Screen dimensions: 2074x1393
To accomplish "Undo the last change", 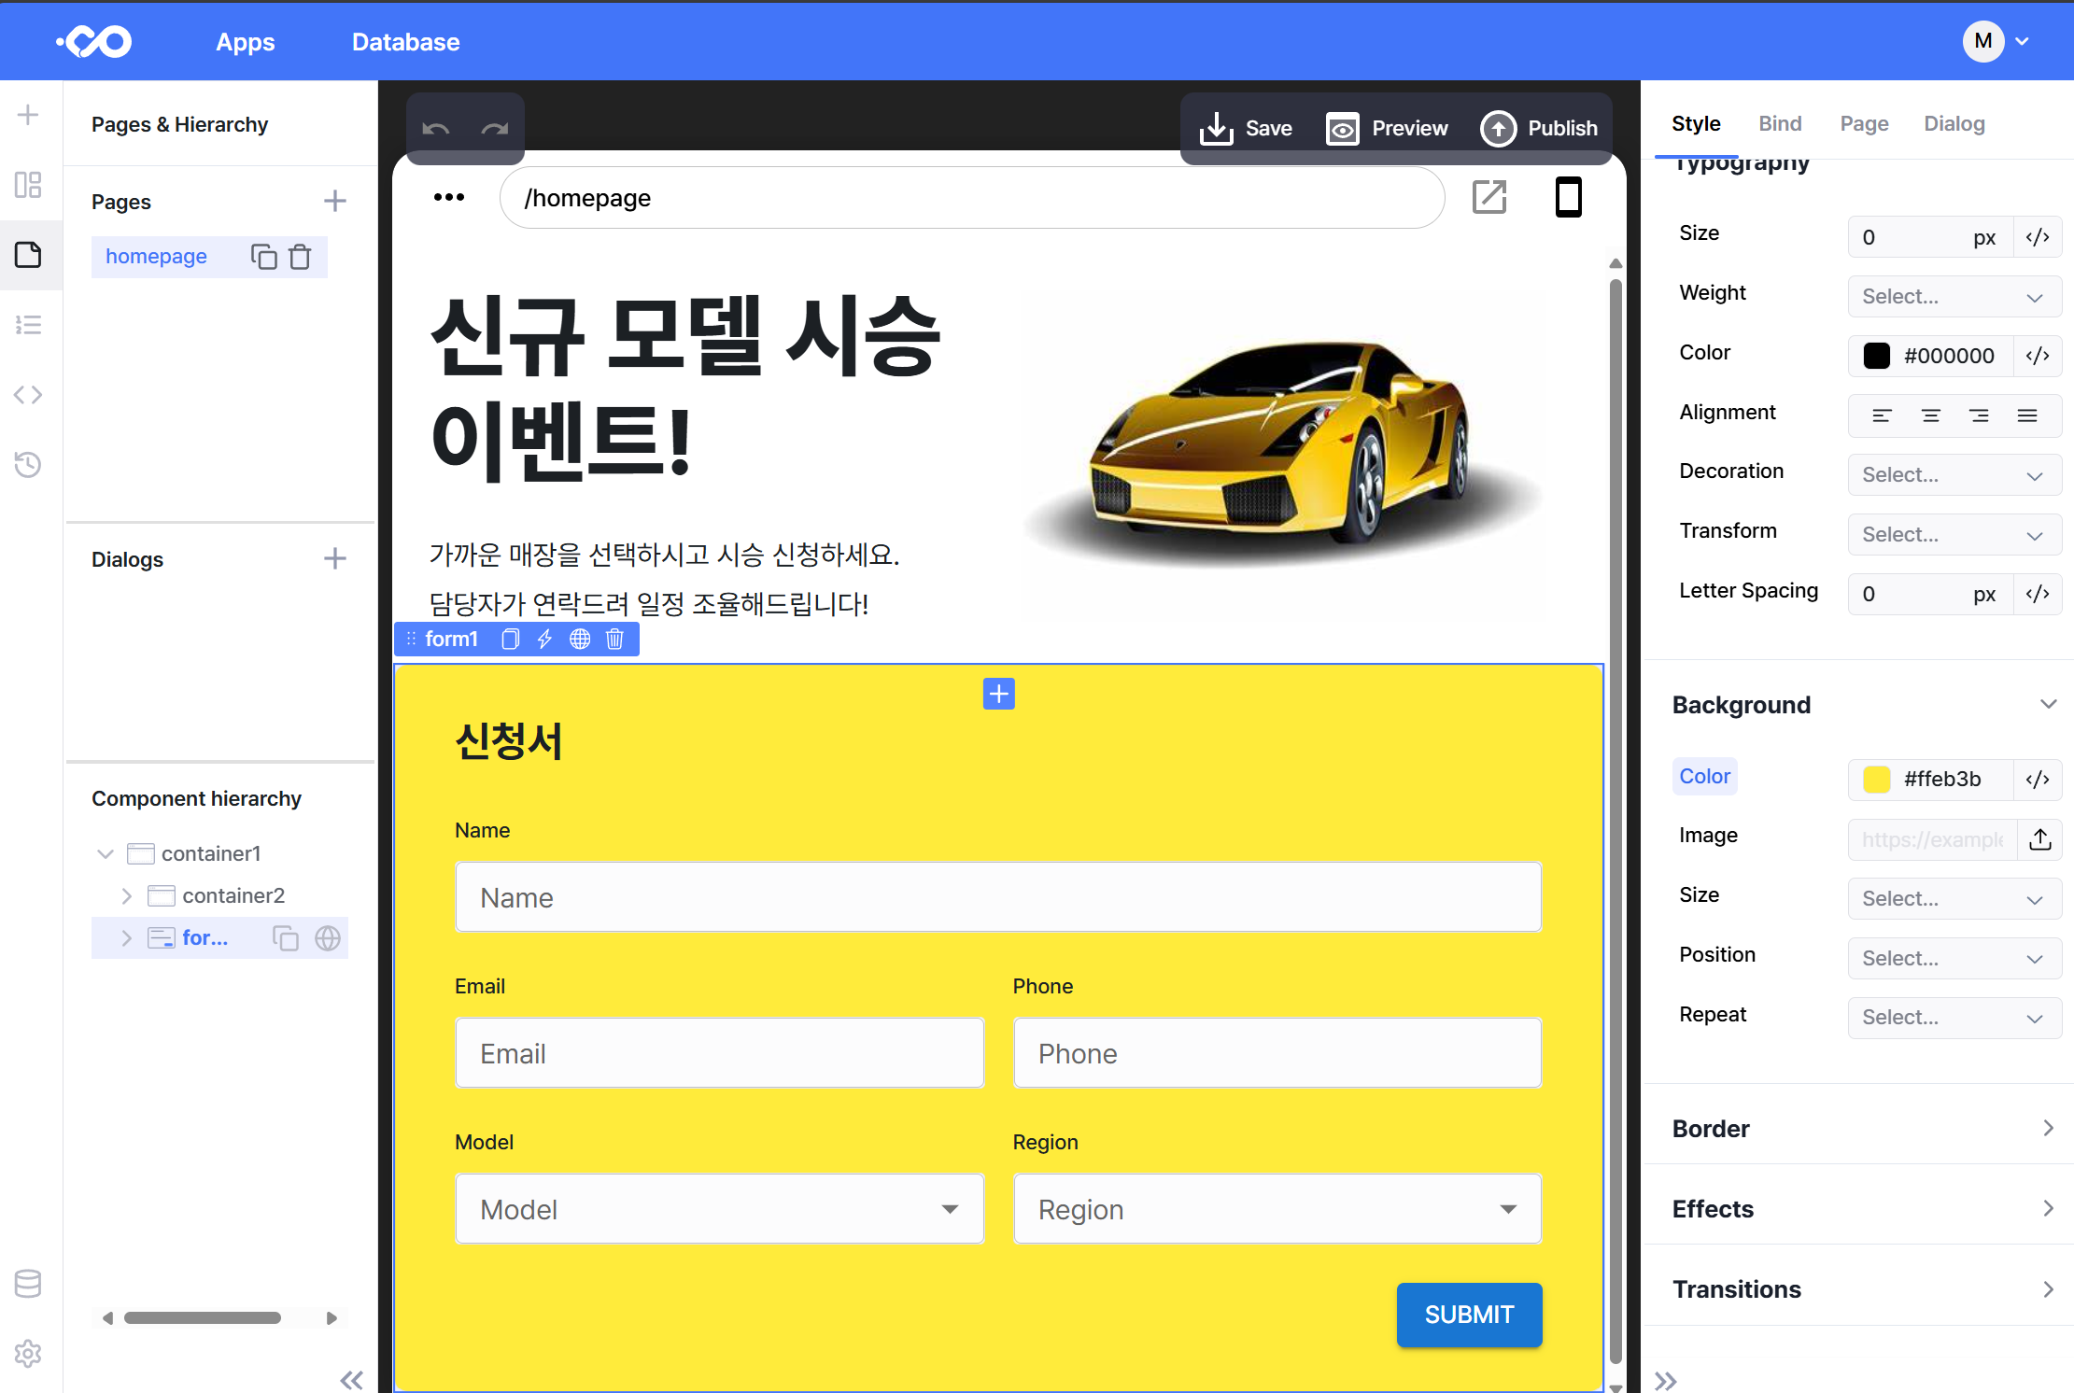I will [x=436, y=128].
